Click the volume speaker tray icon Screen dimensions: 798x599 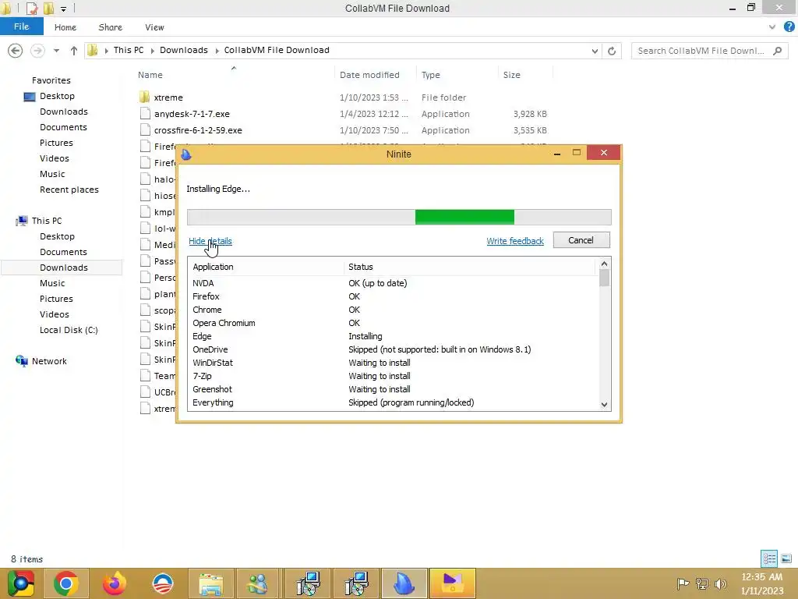(x=720, y=583)
